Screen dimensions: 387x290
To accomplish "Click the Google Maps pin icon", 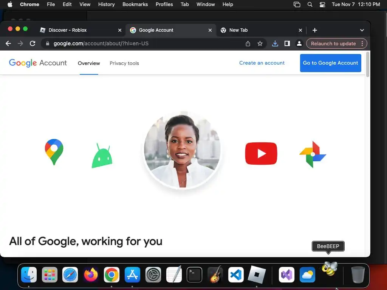I will point(54,152).
